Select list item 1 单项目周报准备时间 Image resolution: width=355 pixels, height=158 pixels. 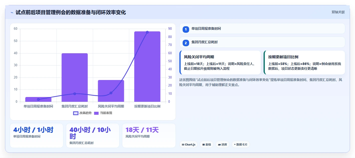(x=262, y=29)
